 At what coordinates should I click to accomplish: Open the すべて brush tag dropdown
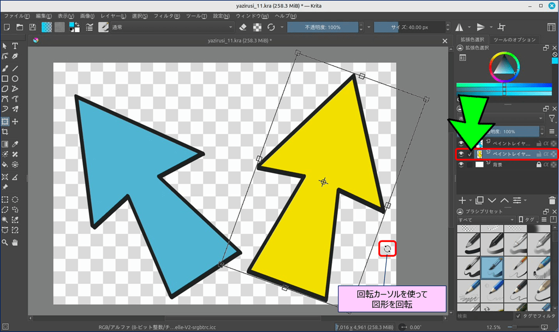486,220
